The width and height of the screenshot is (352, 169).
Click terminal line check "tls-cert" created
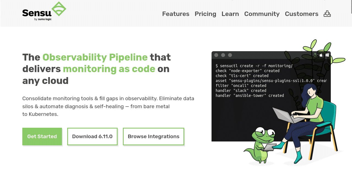(242, 76)
